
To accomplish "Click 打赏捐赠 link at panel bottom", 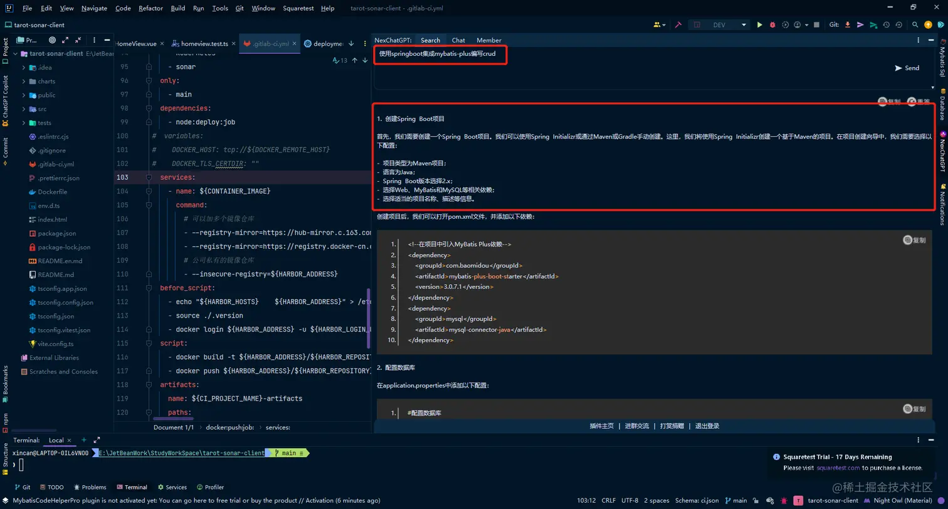I will coord(672,426).
